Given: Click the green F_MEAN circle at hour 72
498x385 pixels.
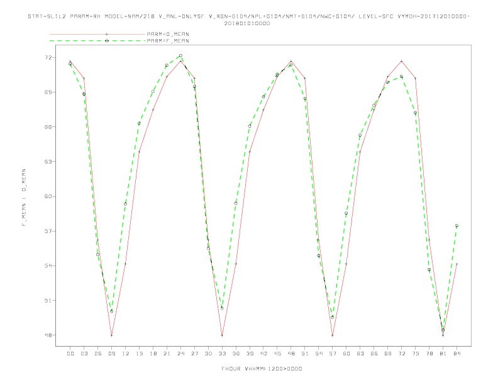Looking at the screenshot, I should [x=401, y=77].
